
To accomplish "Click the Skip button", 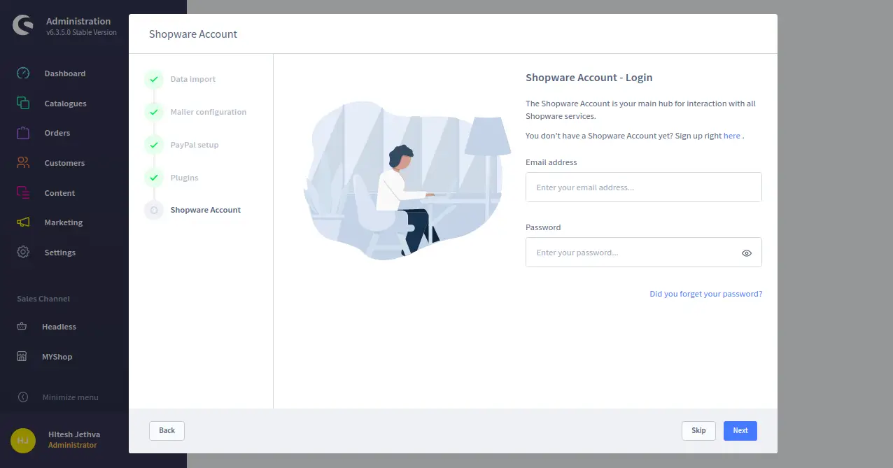I will pyautogui.click(x=698, y=430).
